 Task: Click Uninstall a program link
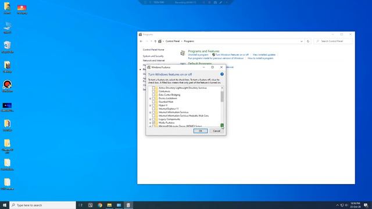198,55
